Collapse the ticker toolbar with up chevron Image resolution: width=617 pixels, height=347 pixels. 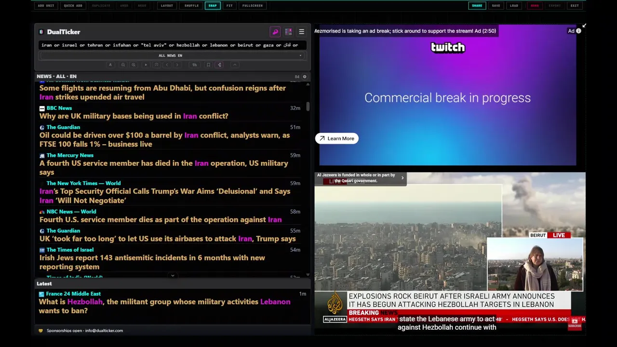click(x=235, y=65)
